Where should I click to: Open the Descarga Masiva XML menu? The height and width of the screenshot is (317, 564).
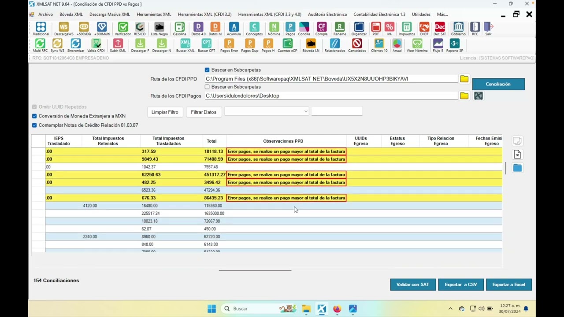pos(109,15)
